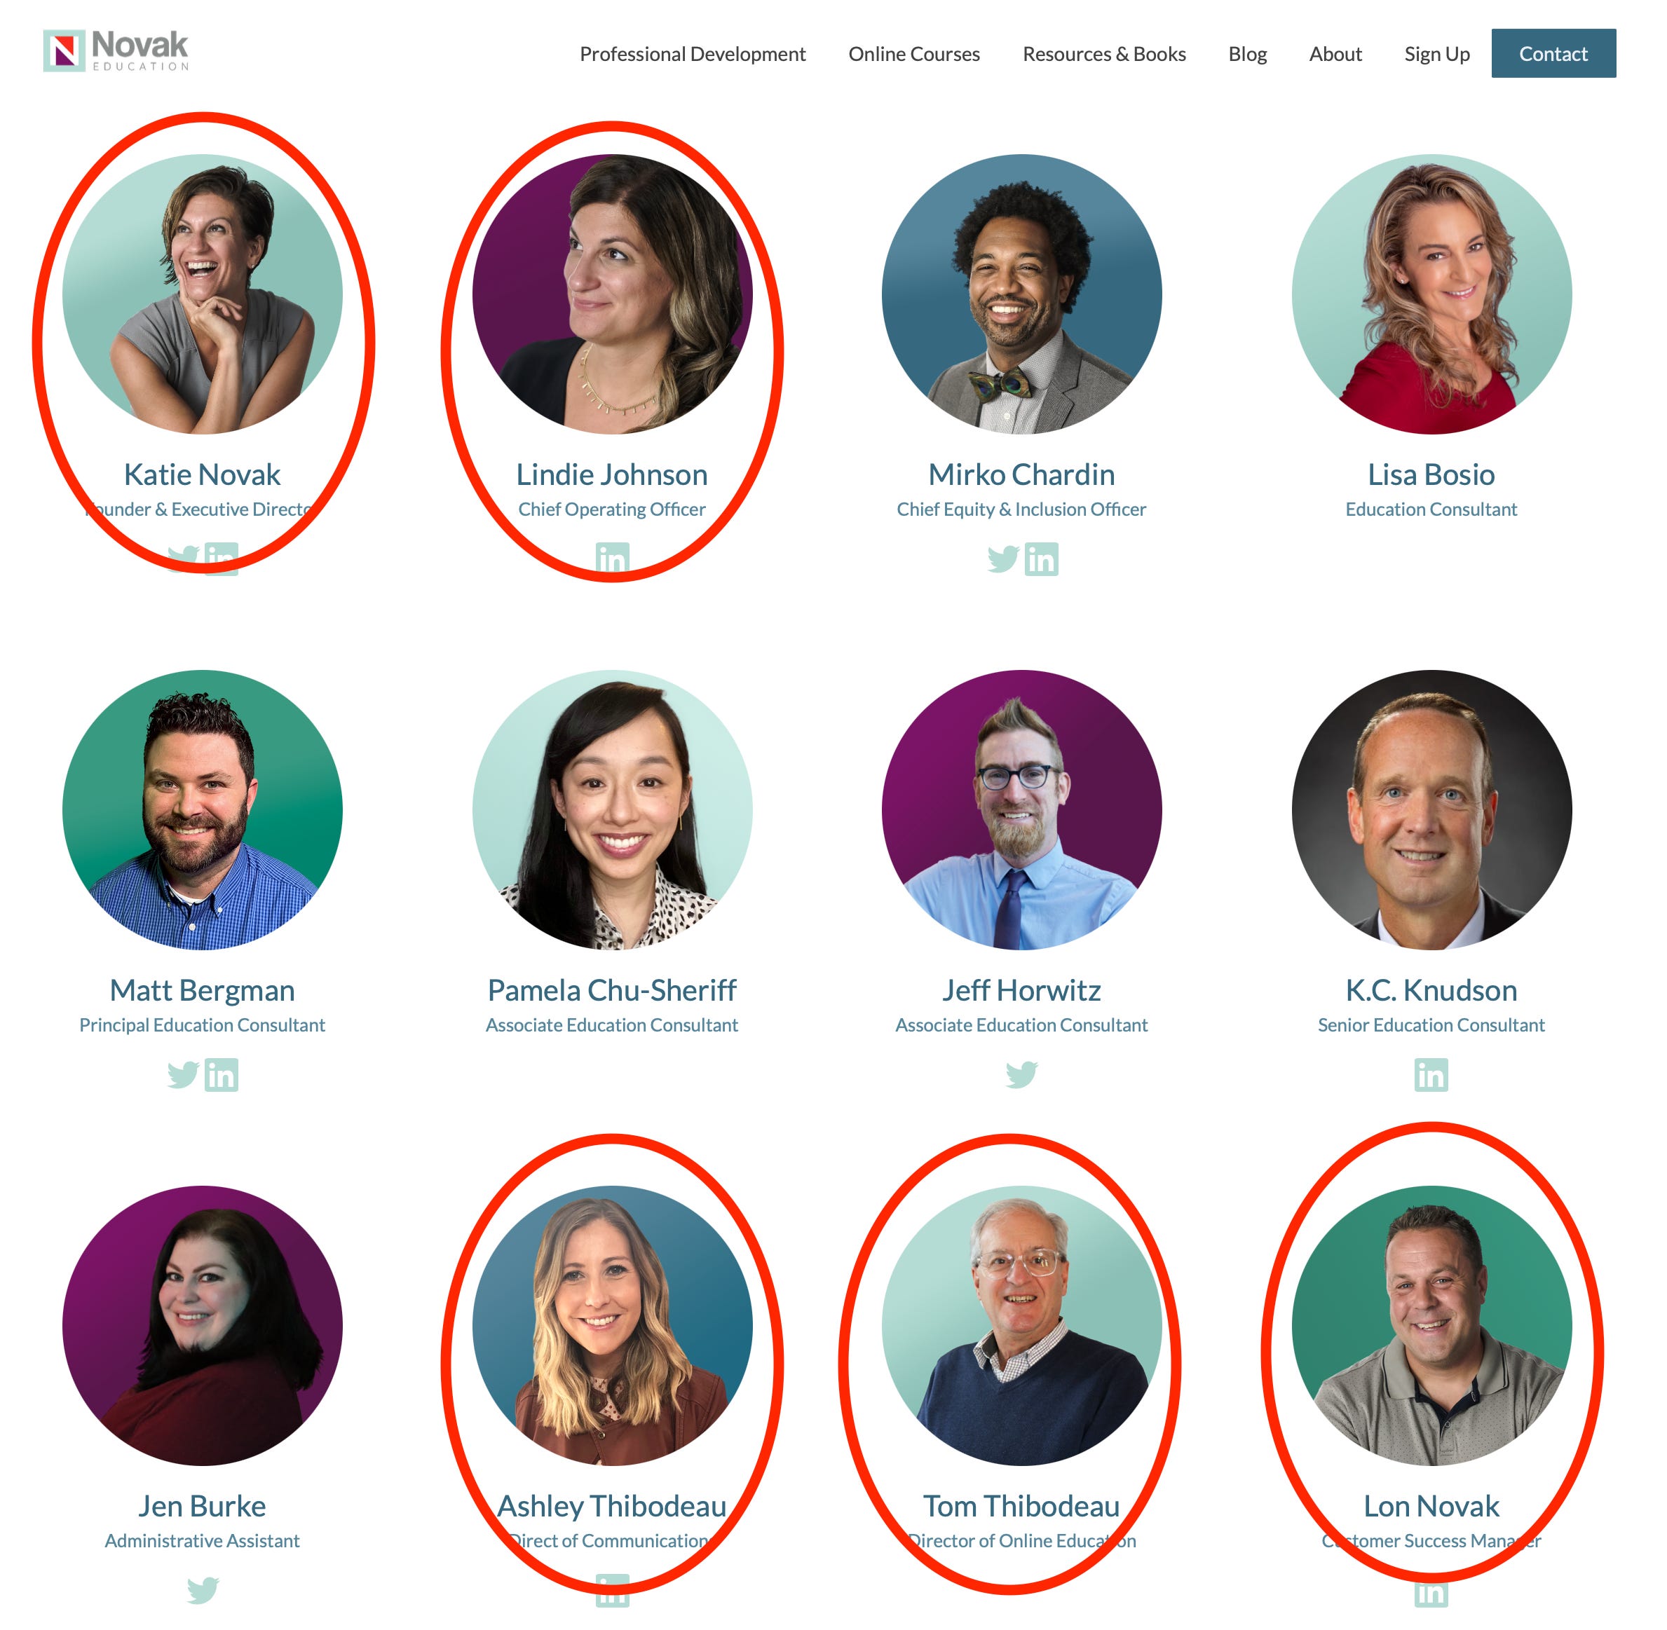Open the About menu item
The height and width of the screenshot is (1630, 1667).
click(1335, 54)
